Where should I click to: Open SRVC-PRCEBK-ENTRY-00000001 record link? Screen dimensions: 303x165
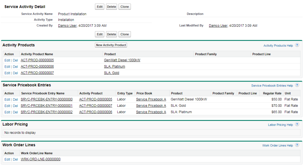(x=47, y=105)
